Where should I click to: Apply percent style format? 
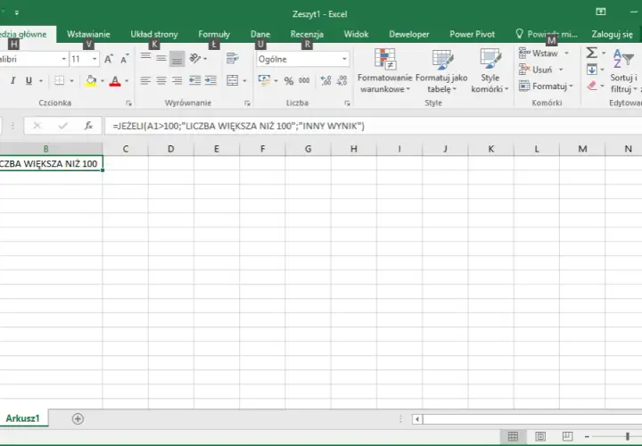pos(289,80)
